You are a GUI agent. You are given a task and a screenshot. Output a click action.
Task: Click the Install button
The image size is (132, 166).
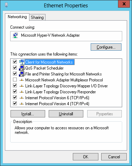pyautogui.click(x=28, y=114)
